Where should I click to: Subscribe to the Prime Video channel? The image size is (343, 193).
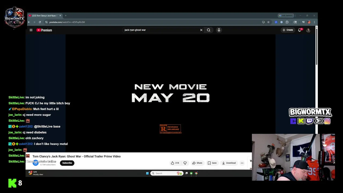click(67, 163)
